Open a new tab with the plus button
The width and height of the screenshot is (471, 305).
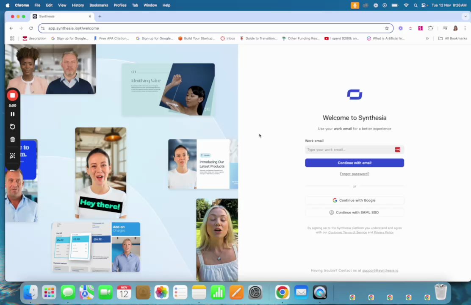tap(100, 17)
